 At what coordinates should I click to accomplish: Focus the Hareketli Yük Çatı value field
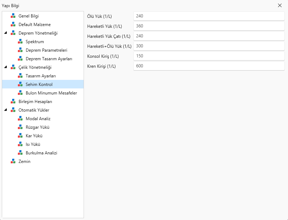(x=209, y=36)
